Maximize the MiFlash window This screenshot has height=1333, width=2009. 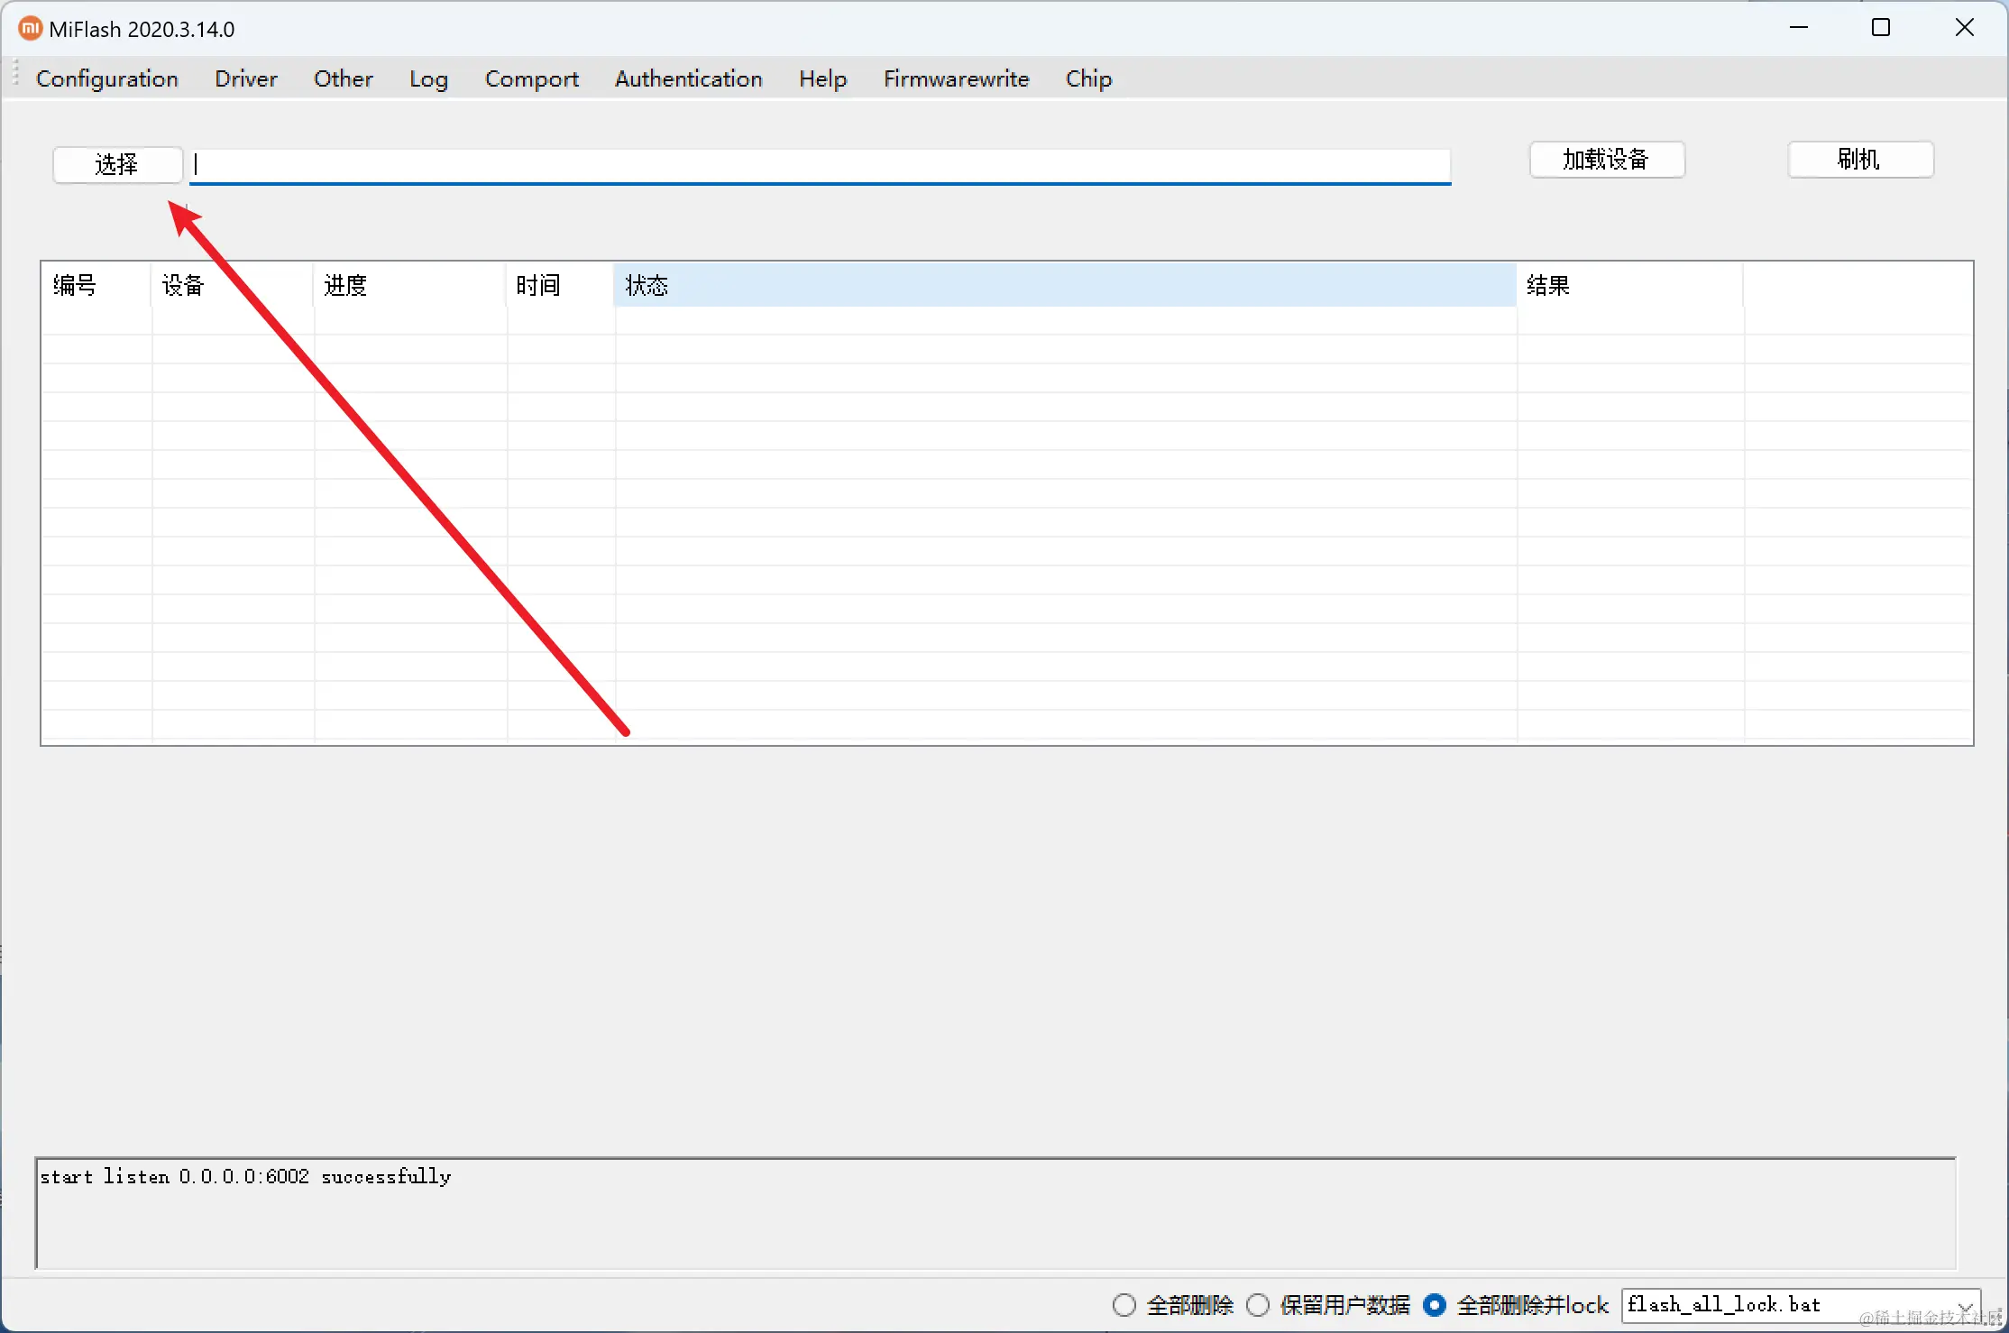(1881, 28)
